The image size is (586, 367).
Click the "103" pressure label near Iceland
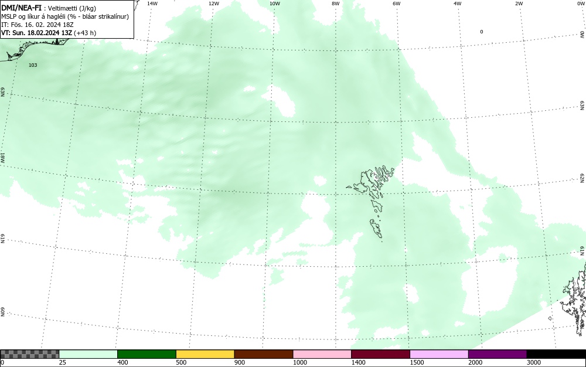coord(33,65)
